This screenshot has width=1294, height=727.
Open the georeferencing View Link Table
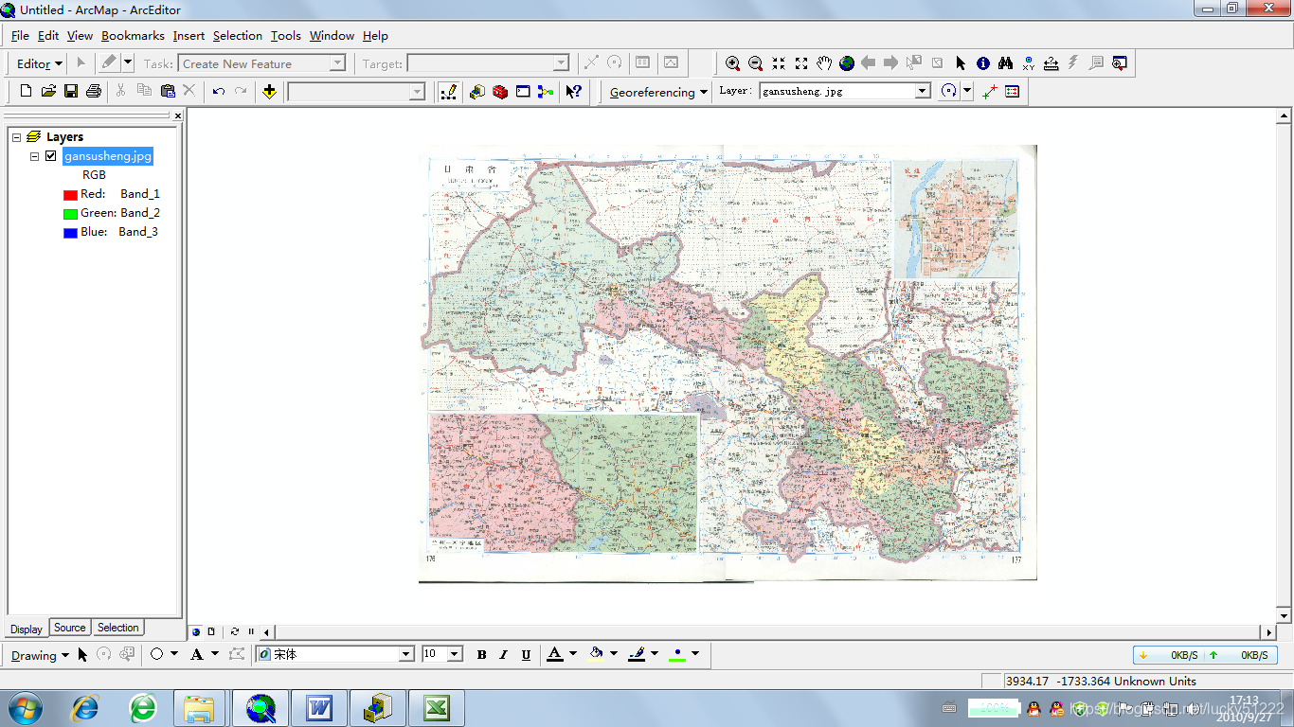[1013, 92]
